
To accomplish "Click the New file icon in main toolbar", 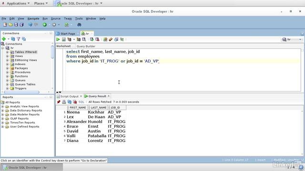I will 5,25.
